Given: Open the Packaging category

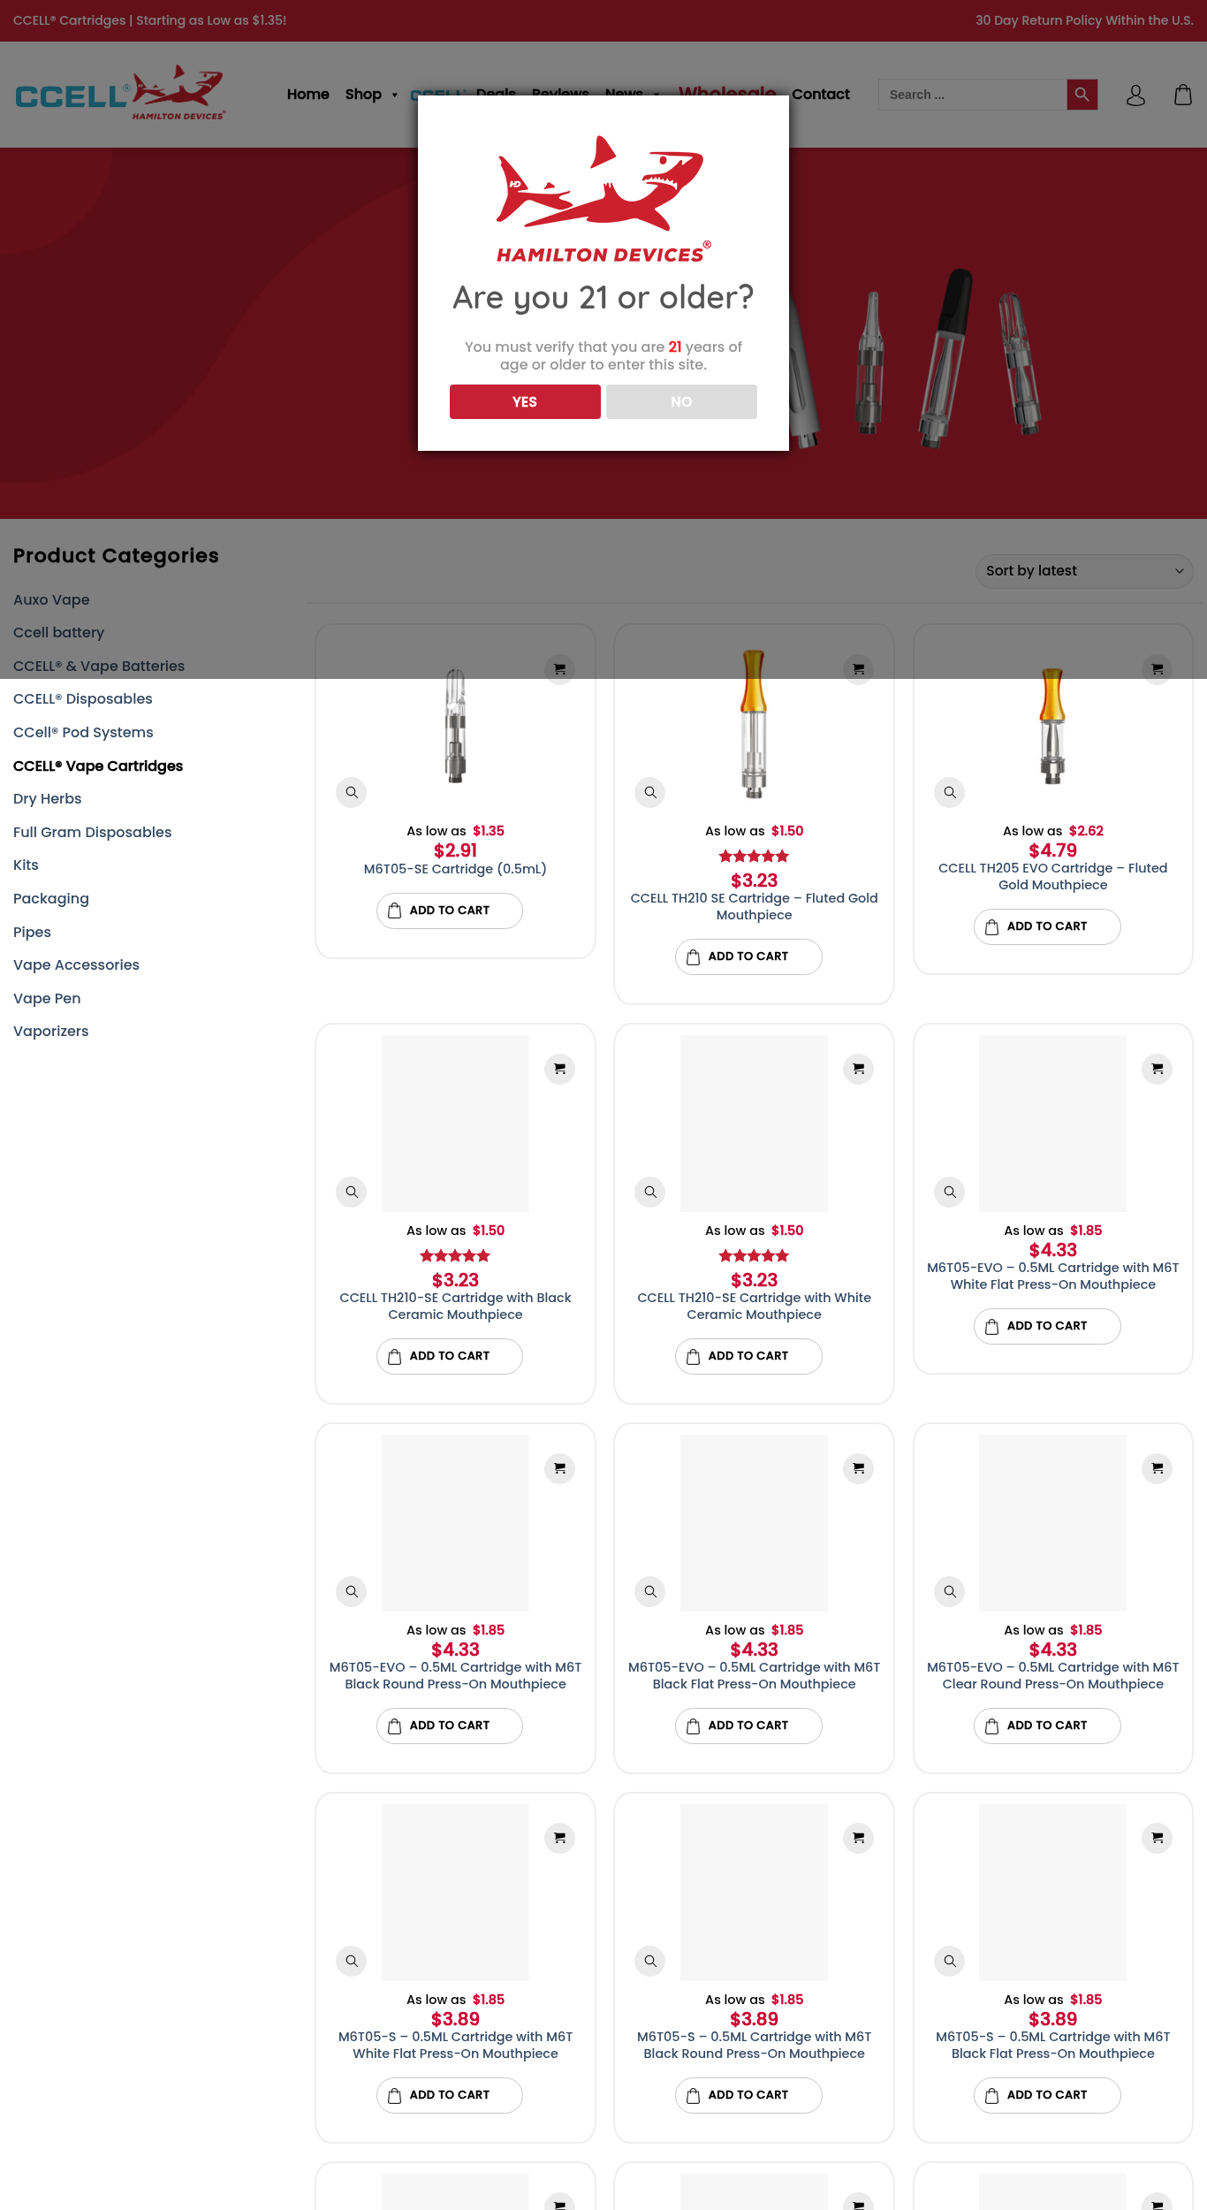Looking at the screenshot, I should click(51, 898).
